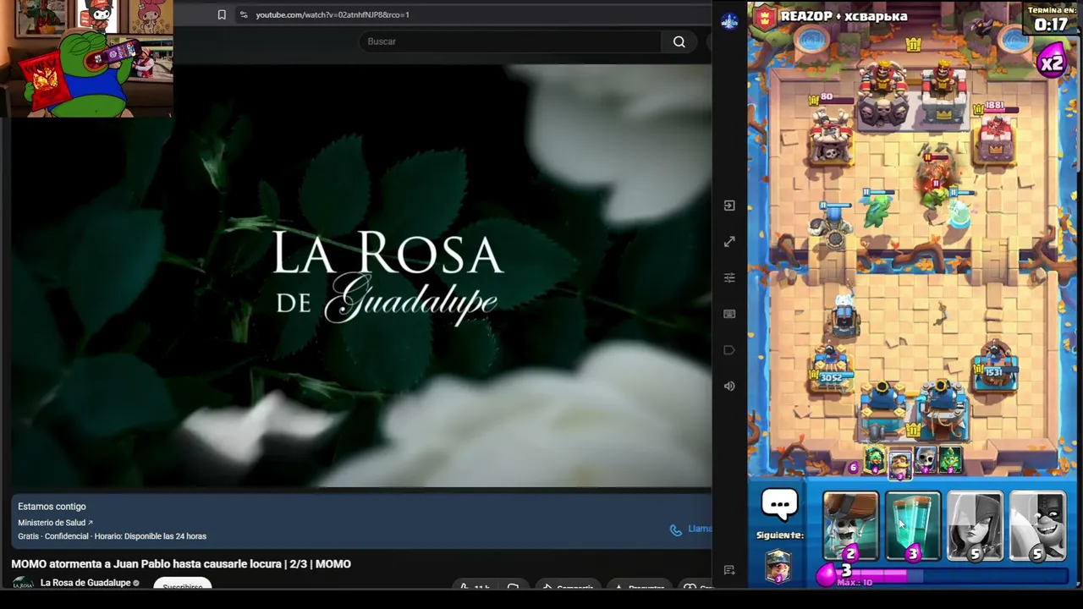This screenshot has height=609, width=1083.
Task: Click the Siguiente next-card Miner preview
Action: point(778,564)
